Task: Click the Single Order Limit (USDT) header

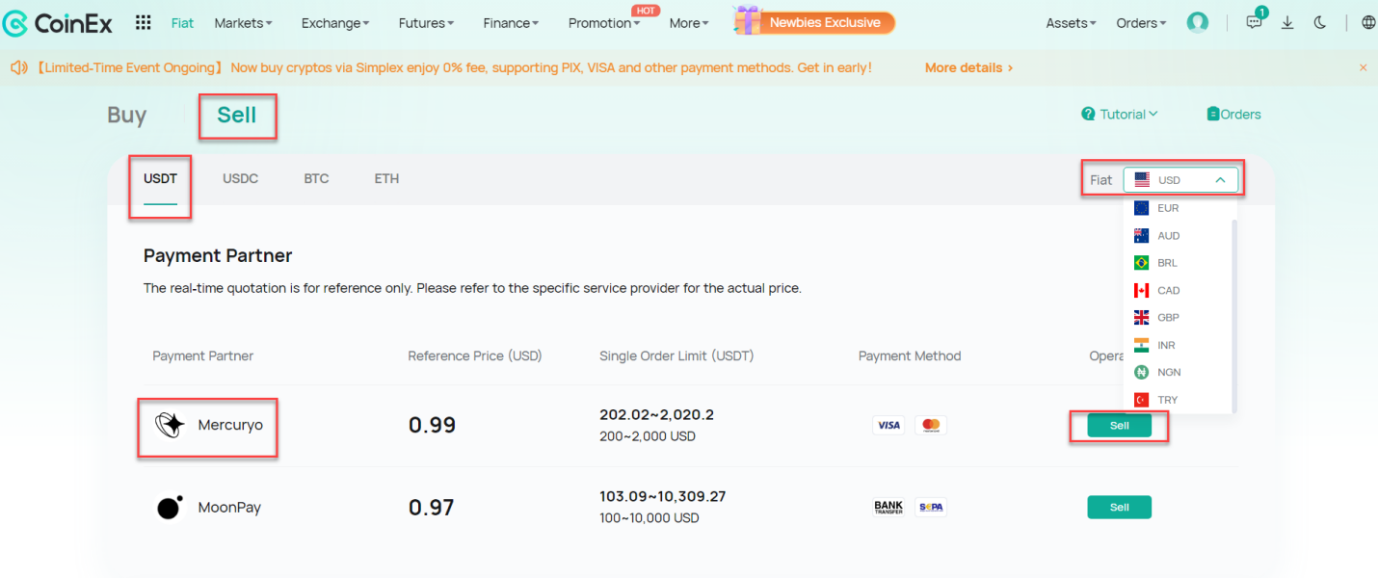Action: pyautogui.click(x=676, y=355)
